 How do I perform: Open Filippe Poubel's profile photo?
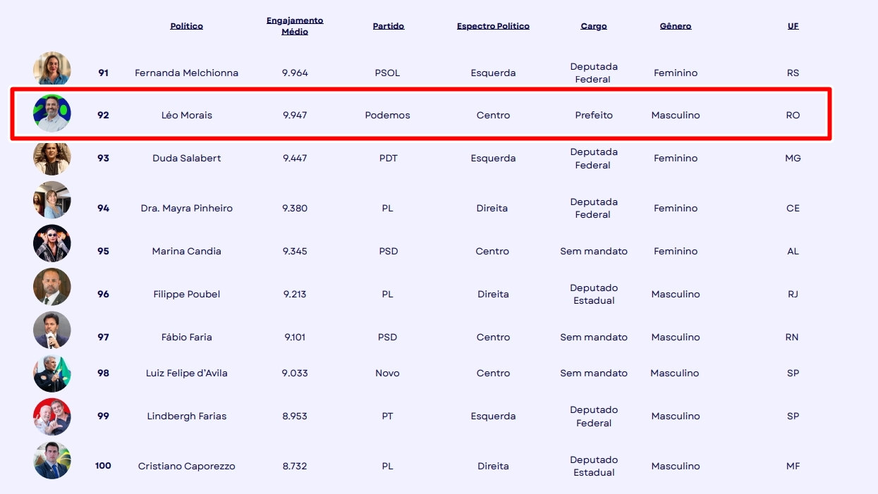pyautogui.click(x=52, y=287)
